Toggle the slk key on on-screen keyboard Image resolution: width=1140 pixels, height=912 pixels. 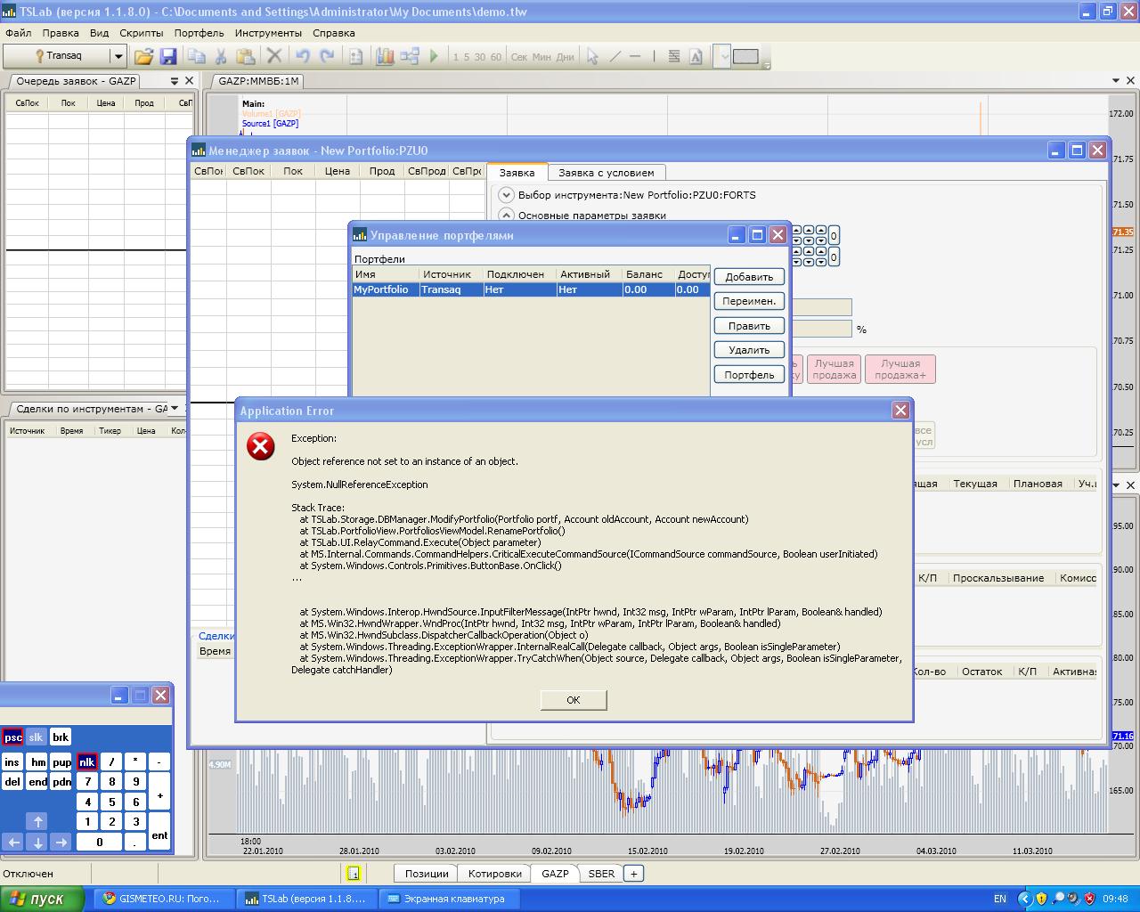[36, 737]
